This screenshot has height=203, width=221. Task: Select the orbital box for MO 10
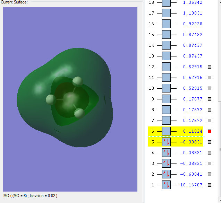166,88
